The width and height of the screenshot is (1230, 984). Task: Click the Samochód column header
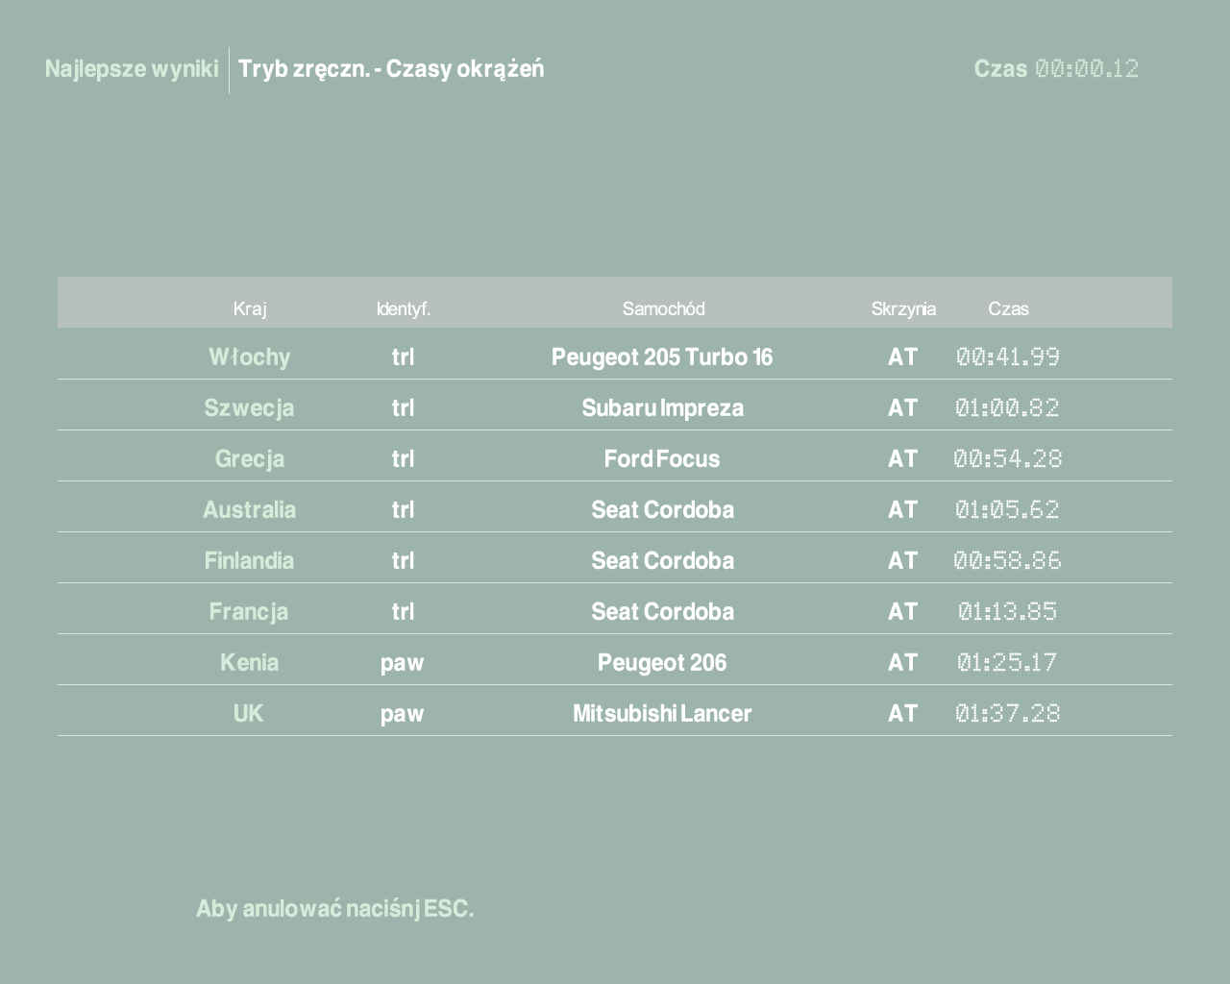(663, 308)
